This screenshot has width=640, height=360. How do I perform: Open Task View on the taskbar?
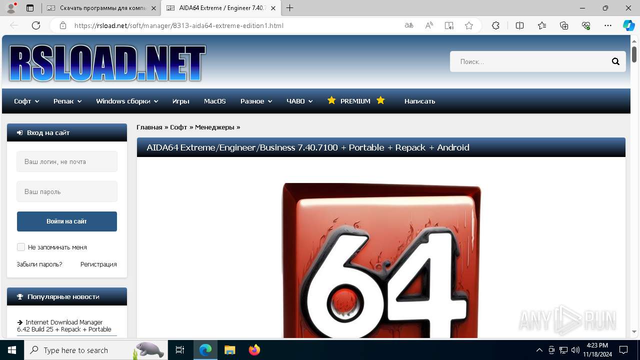point(180,350)
